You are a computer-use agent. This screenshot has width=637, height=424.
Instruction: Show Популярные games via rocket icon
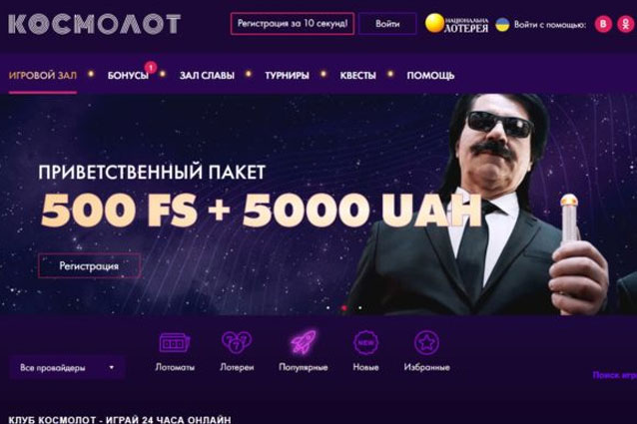click(x=304, y=342)
